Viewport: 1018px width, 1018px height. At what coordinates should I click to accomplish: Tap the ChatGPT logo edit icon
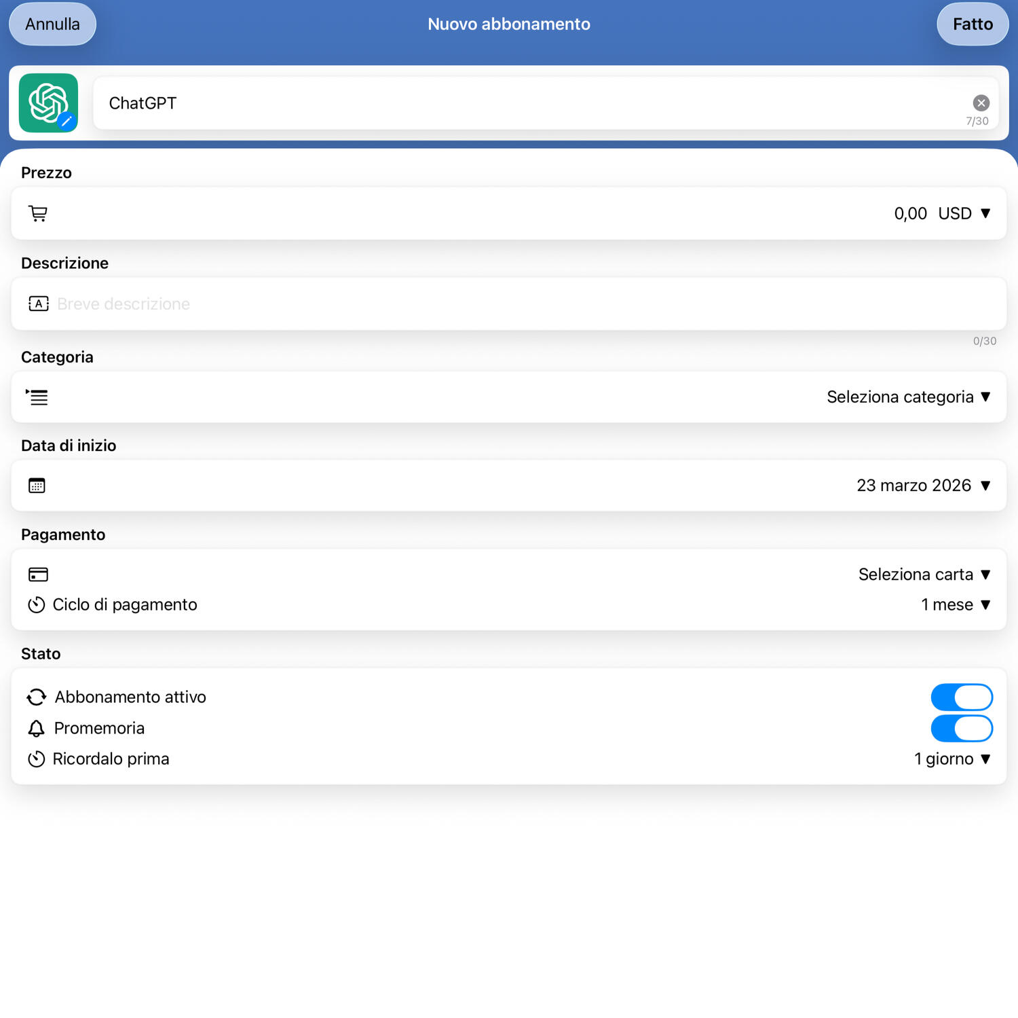[66, 121]
